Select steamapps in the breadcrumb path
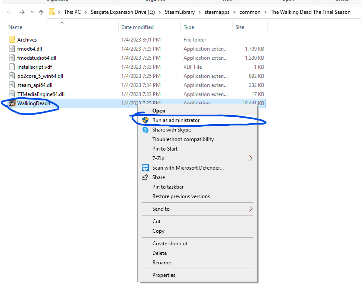This screenshot has width=361, height=289. [217, 12]
